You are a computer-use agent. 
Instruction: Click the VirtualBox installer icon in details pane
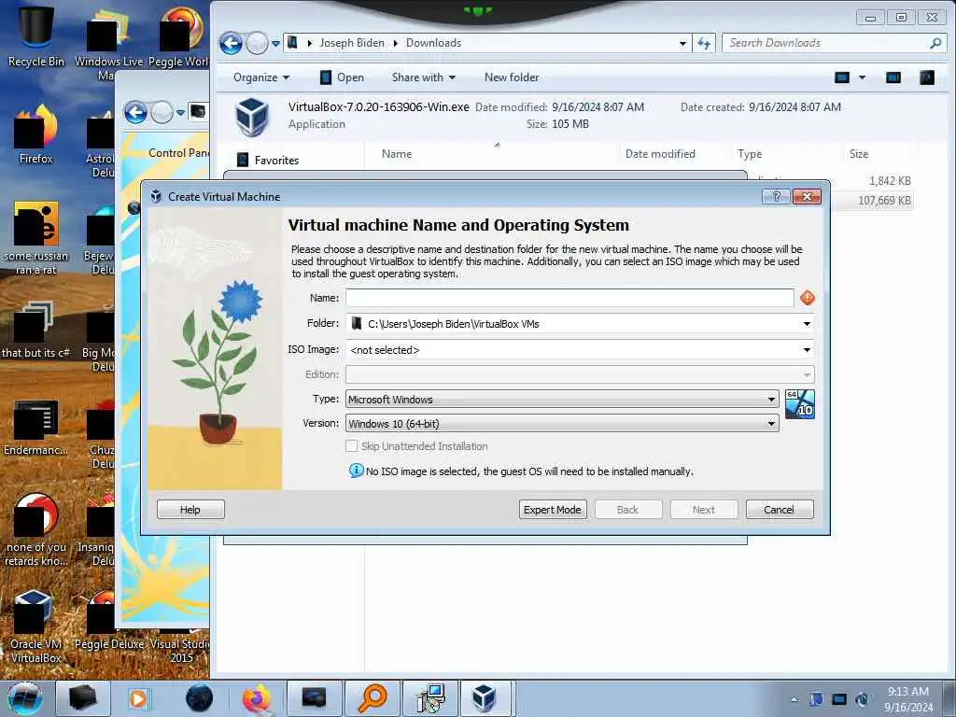click(252, 117)
